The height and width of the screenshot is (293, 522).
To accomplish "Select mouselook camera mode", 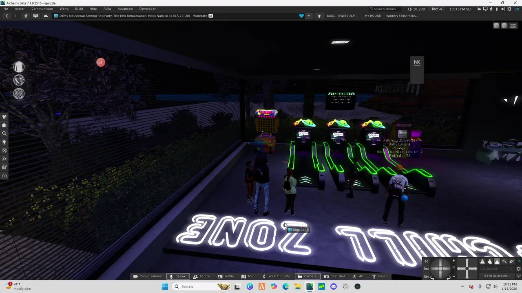I will click(511, 262).
